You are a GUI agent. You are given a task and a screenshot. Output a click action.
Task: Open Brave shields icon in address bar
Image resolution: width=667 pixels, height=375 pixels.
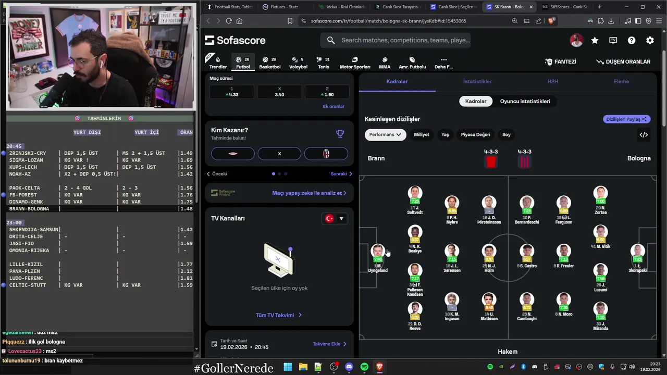click(552, 21)
